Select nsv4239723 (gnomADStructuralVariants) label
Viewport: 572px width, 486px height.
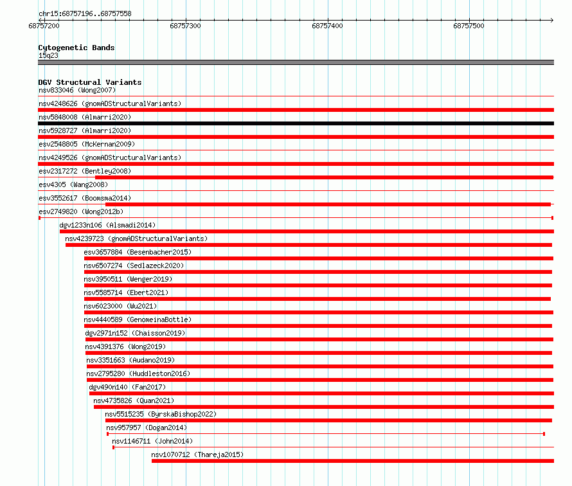[136, 239]
